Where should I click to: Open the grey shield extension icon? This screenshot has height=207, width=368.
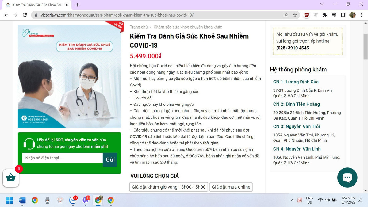click(316, 15)
